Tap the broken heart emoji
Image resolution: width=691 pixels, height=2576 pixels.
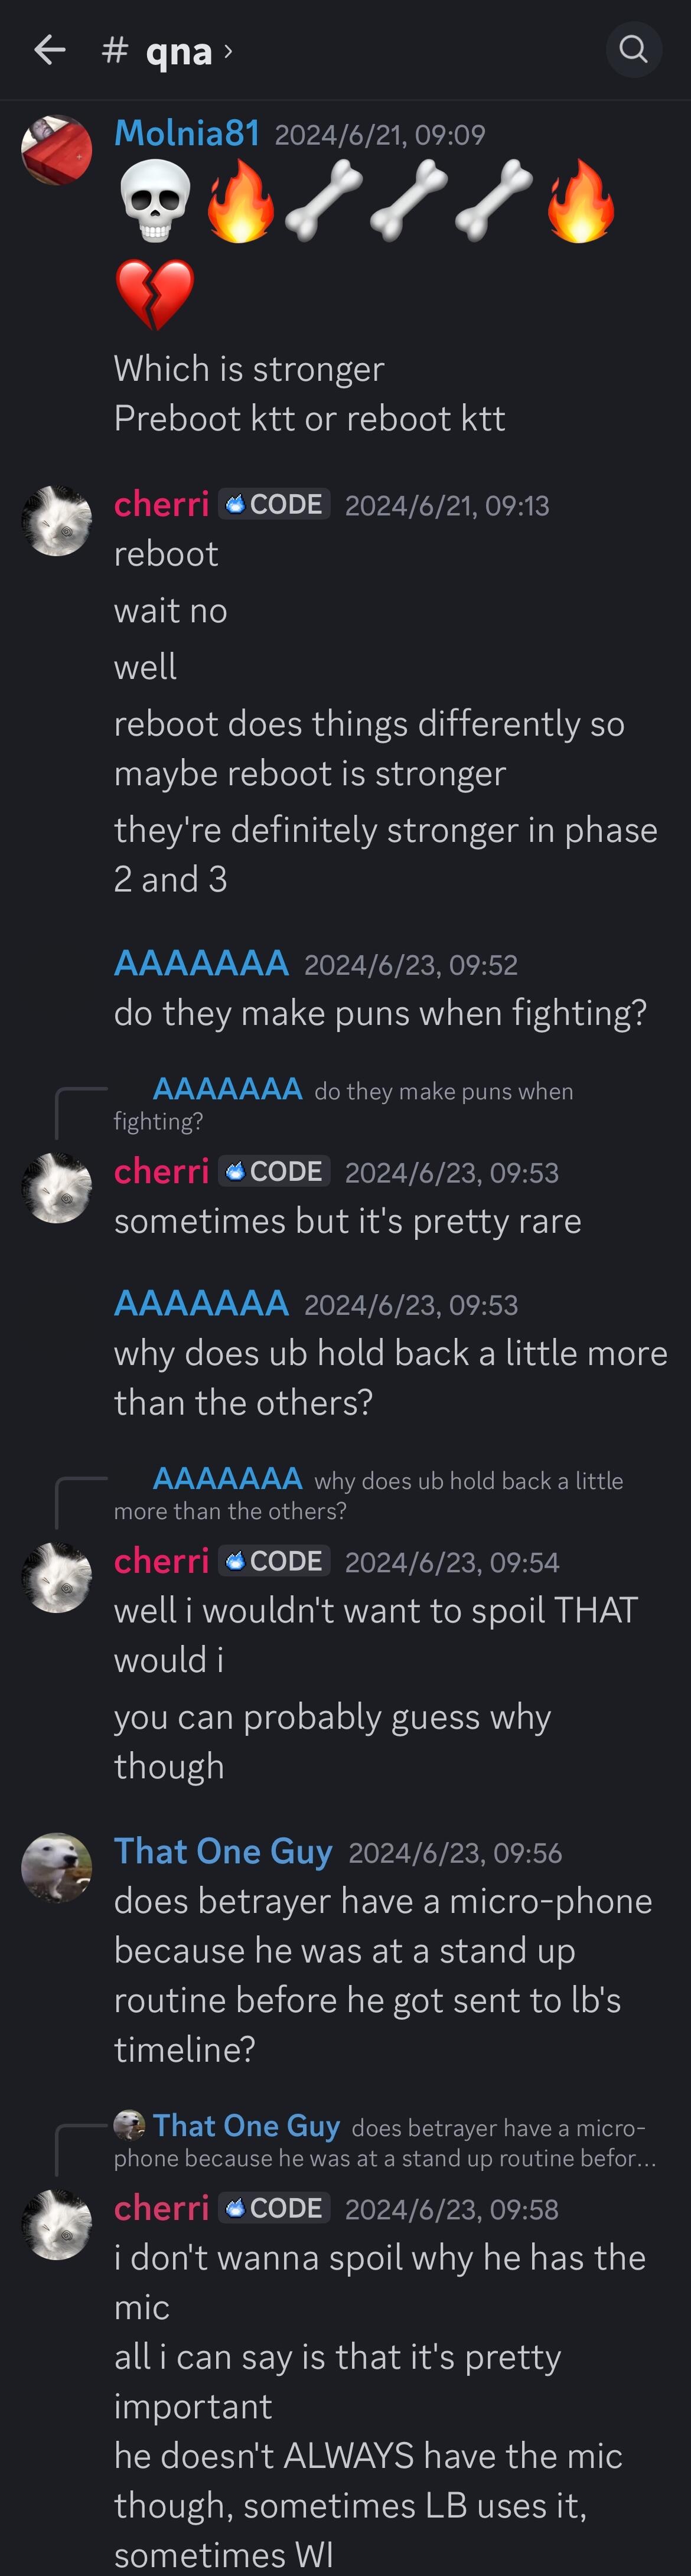tap(155, 295)
